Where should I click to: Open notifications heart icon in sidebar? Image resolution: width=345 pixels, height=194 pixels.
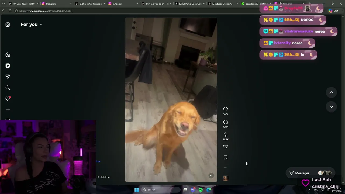[8, 99]
